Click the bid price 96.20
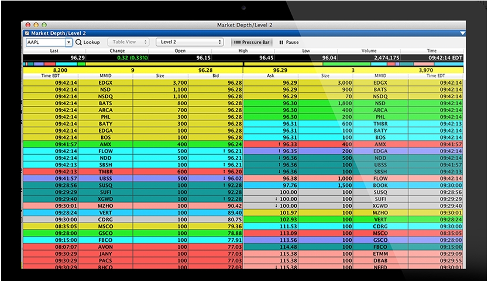Image resolution: width=488 pixels, height=281 pixels. click(235, 172)
